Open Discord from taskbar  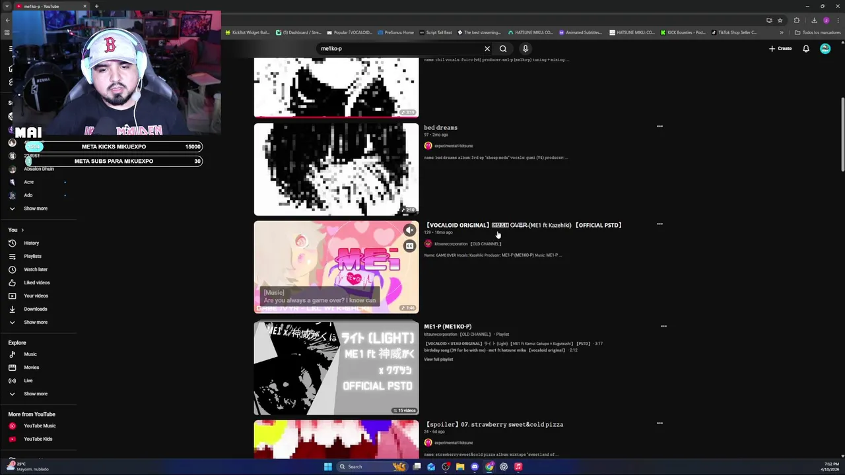[x=475, y=466]
